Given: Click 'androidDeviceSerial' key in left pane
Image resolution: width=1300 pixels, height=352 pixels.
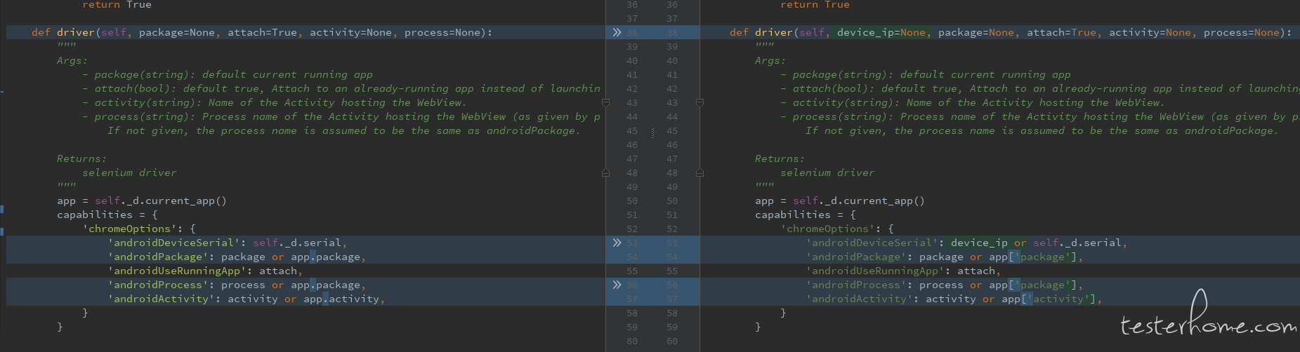Looking at the screenshot, I should [x=173, y=243].
